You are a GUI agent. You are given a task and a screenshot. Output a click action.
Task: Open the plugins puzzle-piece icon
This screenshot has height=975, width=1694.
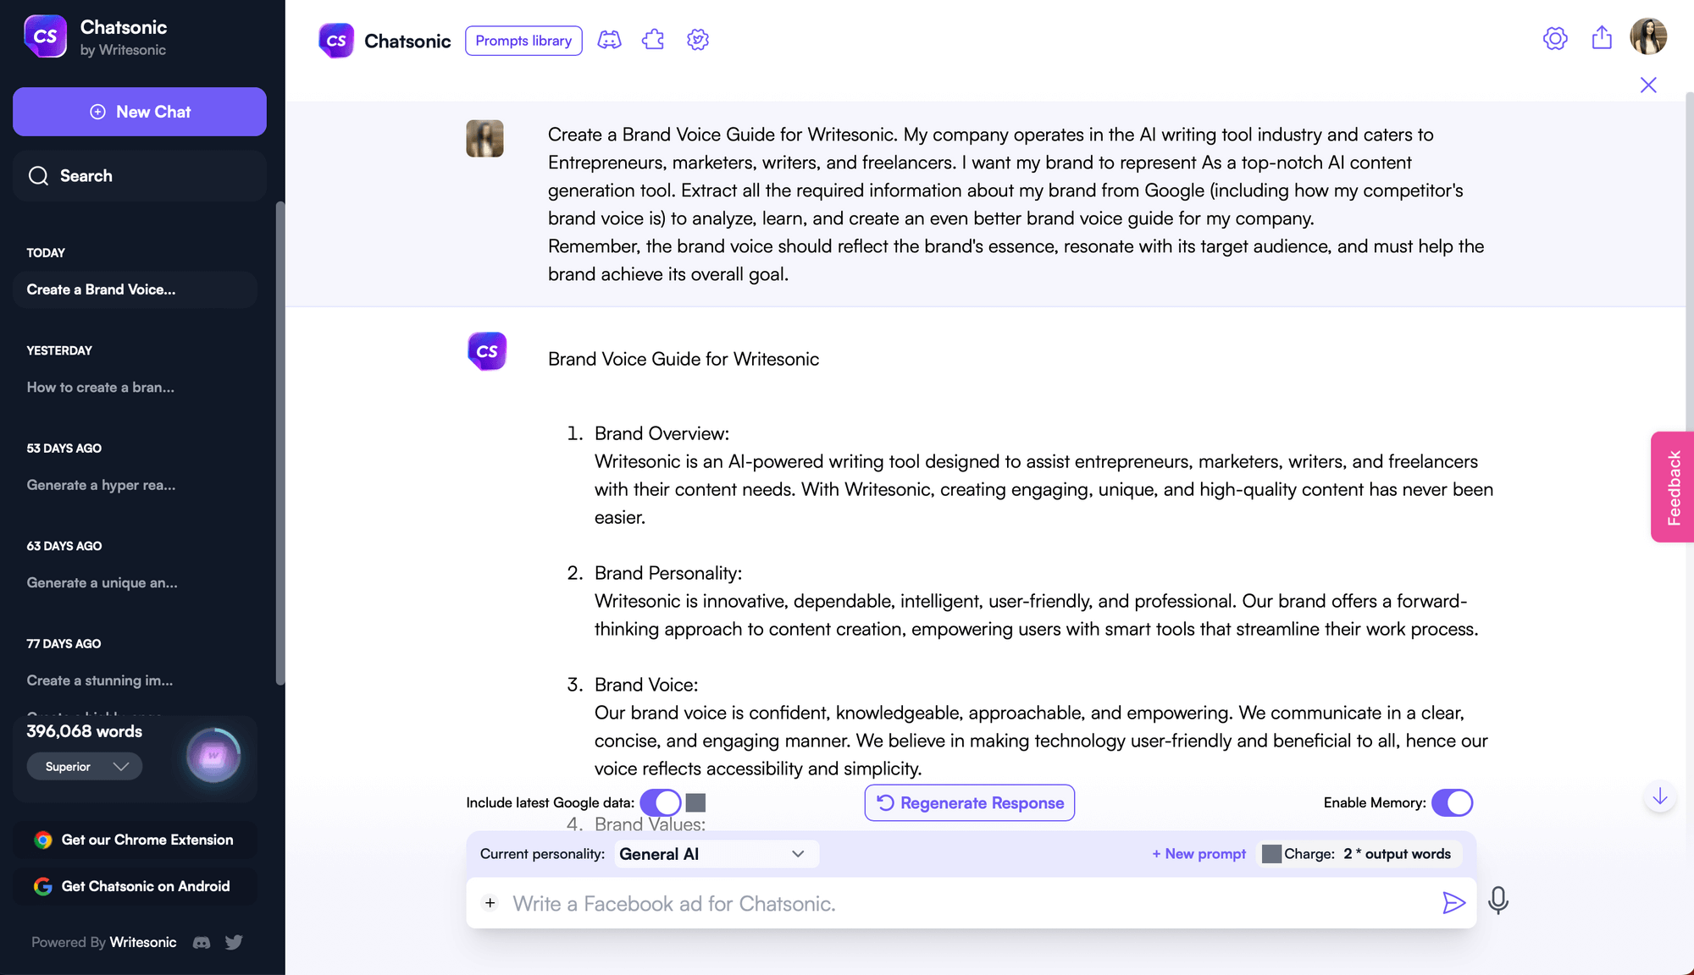pyautogui.click(x=653, y=41)
